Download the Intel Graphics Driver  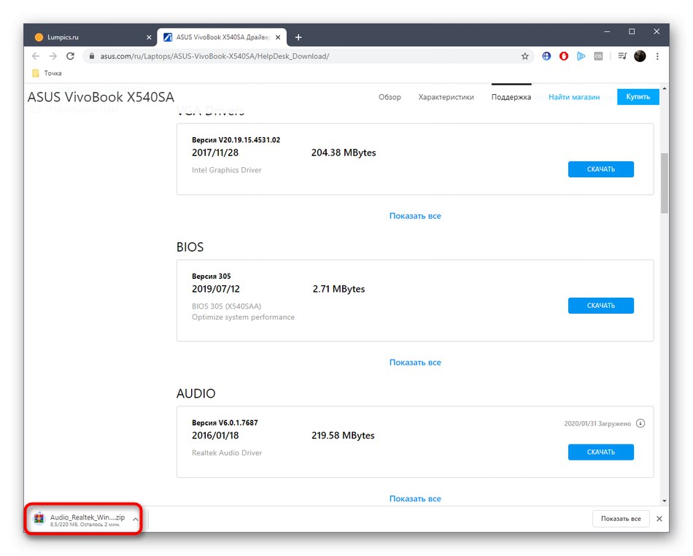[600, 169]
